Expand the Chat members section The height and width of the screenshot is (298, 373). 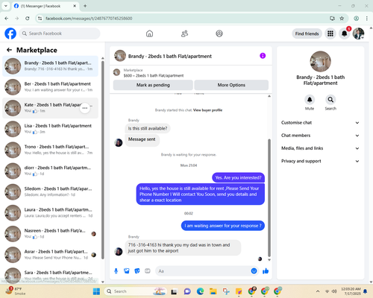pyautogui.click(x=320, y=136)
